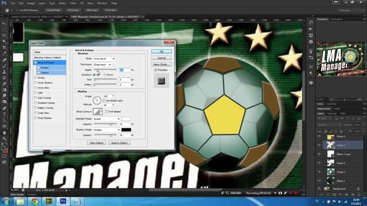Select the Crop tool

click(4, 47)
